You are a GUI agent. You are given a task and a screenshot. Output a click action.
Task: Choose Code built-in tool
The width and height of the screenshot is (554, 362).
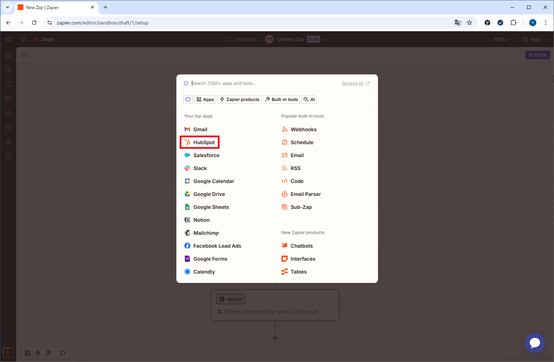(x=292, y=181)
